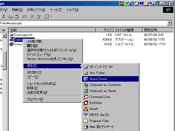Expand the 送る(T) submenu
The width and height of the screenshot is (175, 131).
pos(53,66)
